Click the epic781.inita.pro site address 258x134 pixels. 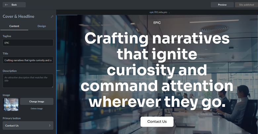click(x=158, y=12)
